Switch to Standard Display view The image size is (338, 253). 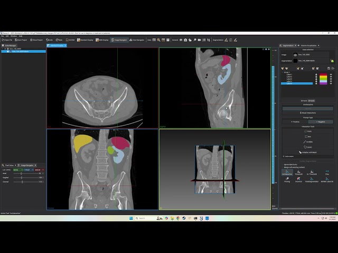85,40
